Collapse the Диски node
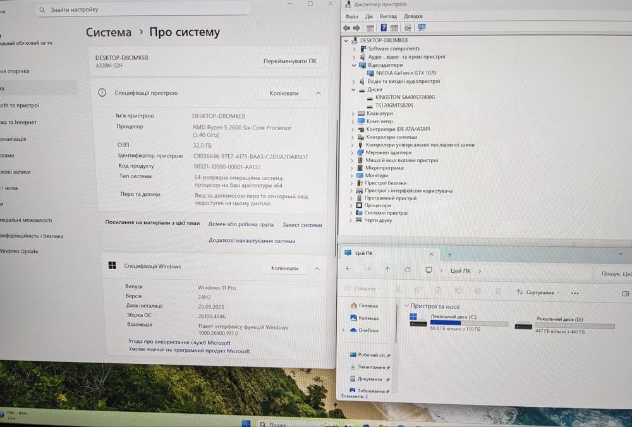The image size is (632, 427). click(x=353, y=90)
